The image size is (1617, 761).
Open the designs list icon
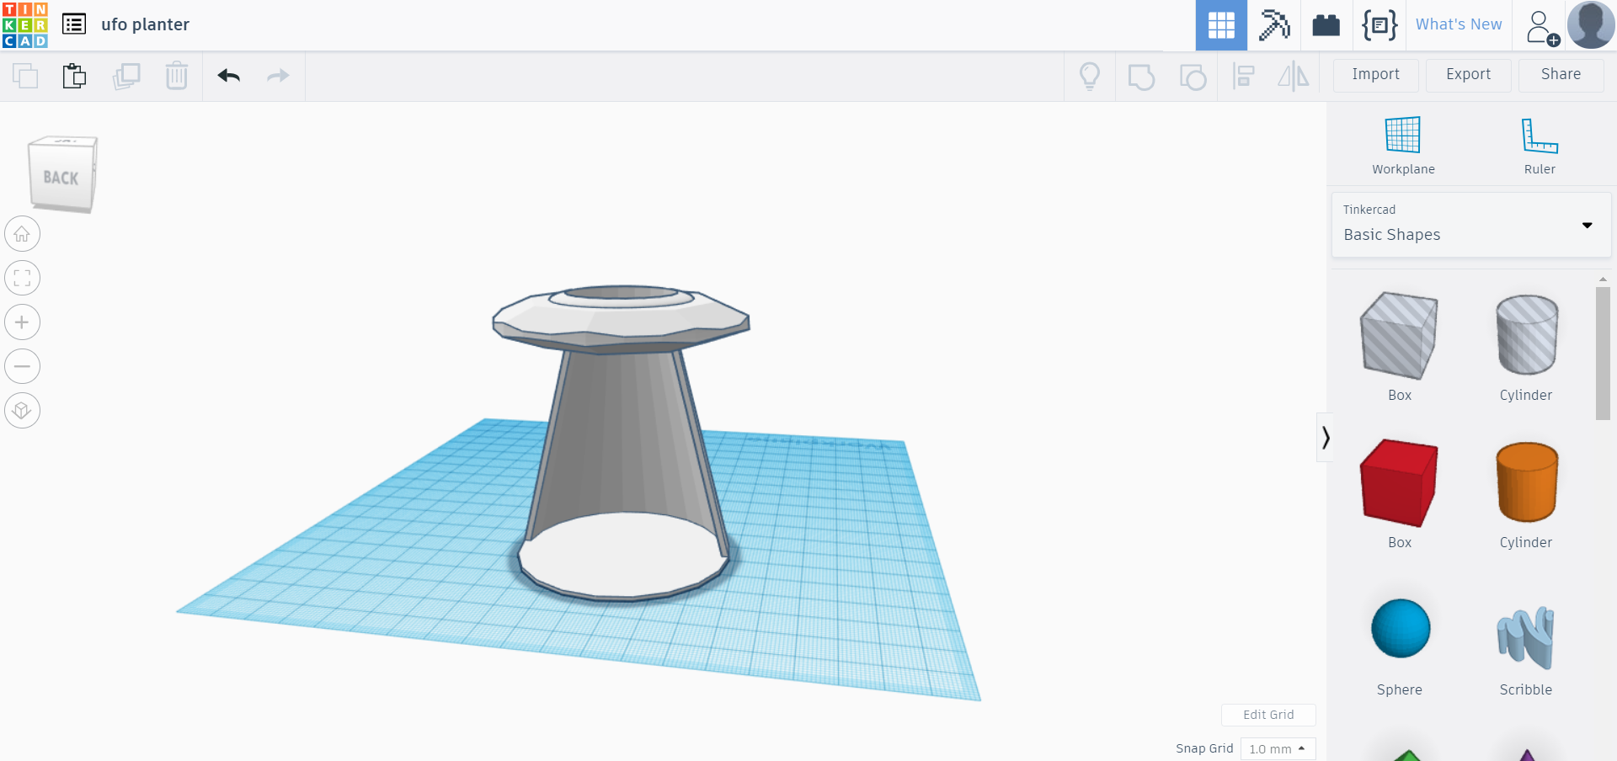[x=74, y=24]
